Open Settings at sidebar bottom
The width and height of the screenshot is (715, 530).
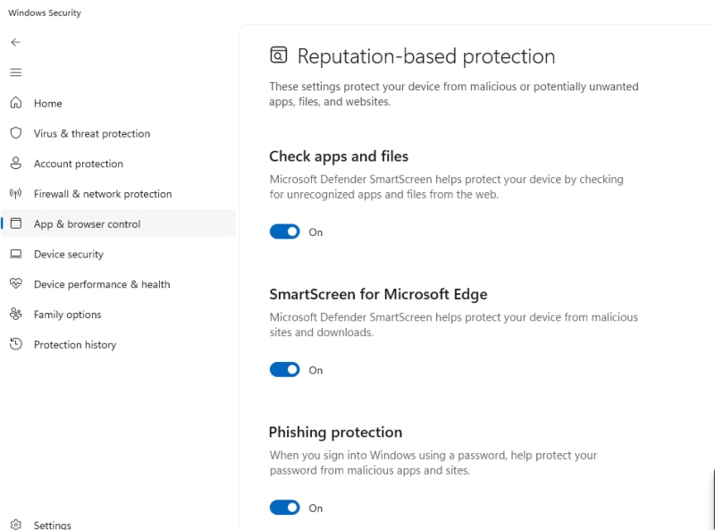pos(52,525)
